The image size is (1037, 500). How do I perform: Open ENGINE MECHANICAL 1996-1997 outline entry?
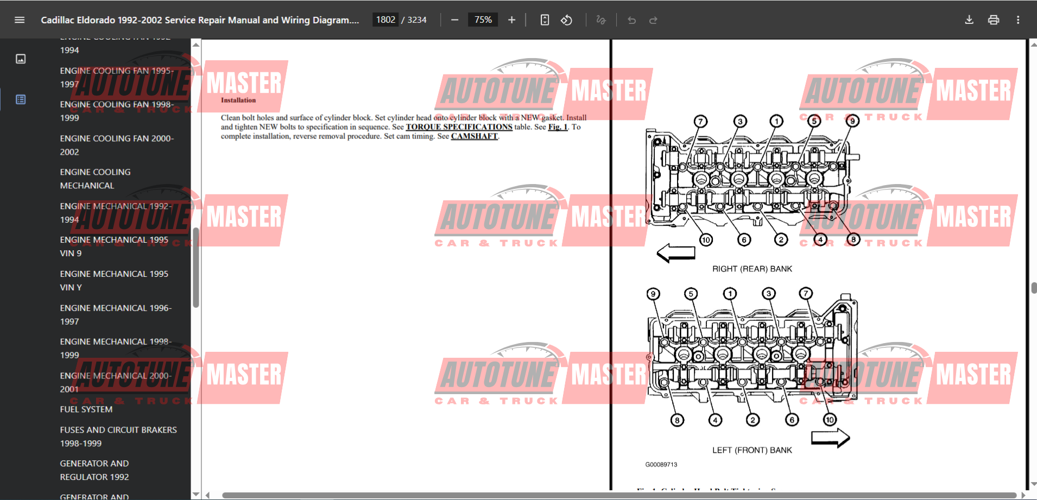[x=116, y=314]
